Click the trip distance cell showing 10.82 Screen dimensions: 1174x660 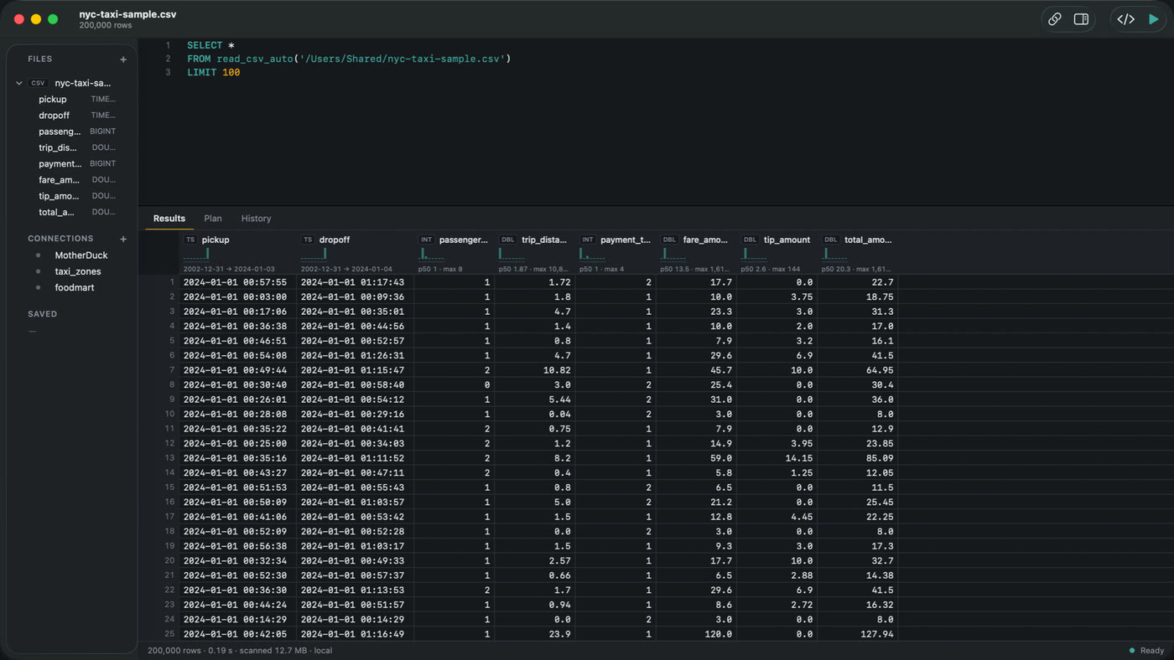tap(533, 370)
